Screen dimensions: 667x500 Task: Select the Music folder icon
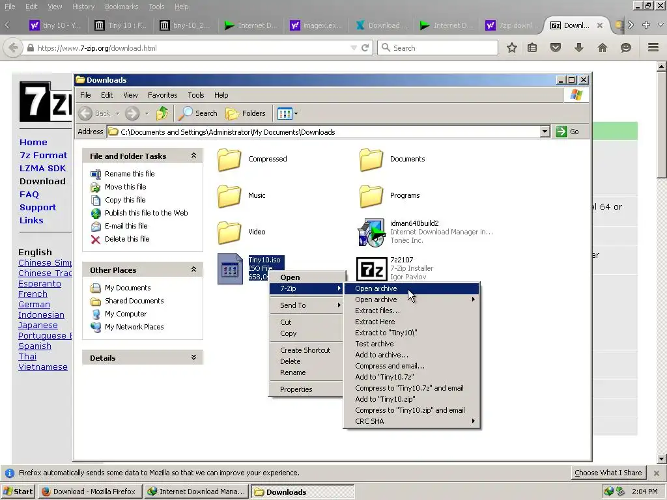click(229, 196)
